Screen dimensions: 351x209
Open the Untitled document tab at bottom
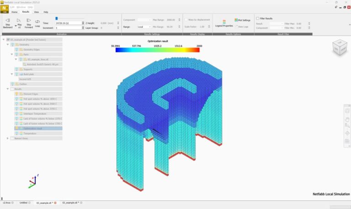pos(23,202)
